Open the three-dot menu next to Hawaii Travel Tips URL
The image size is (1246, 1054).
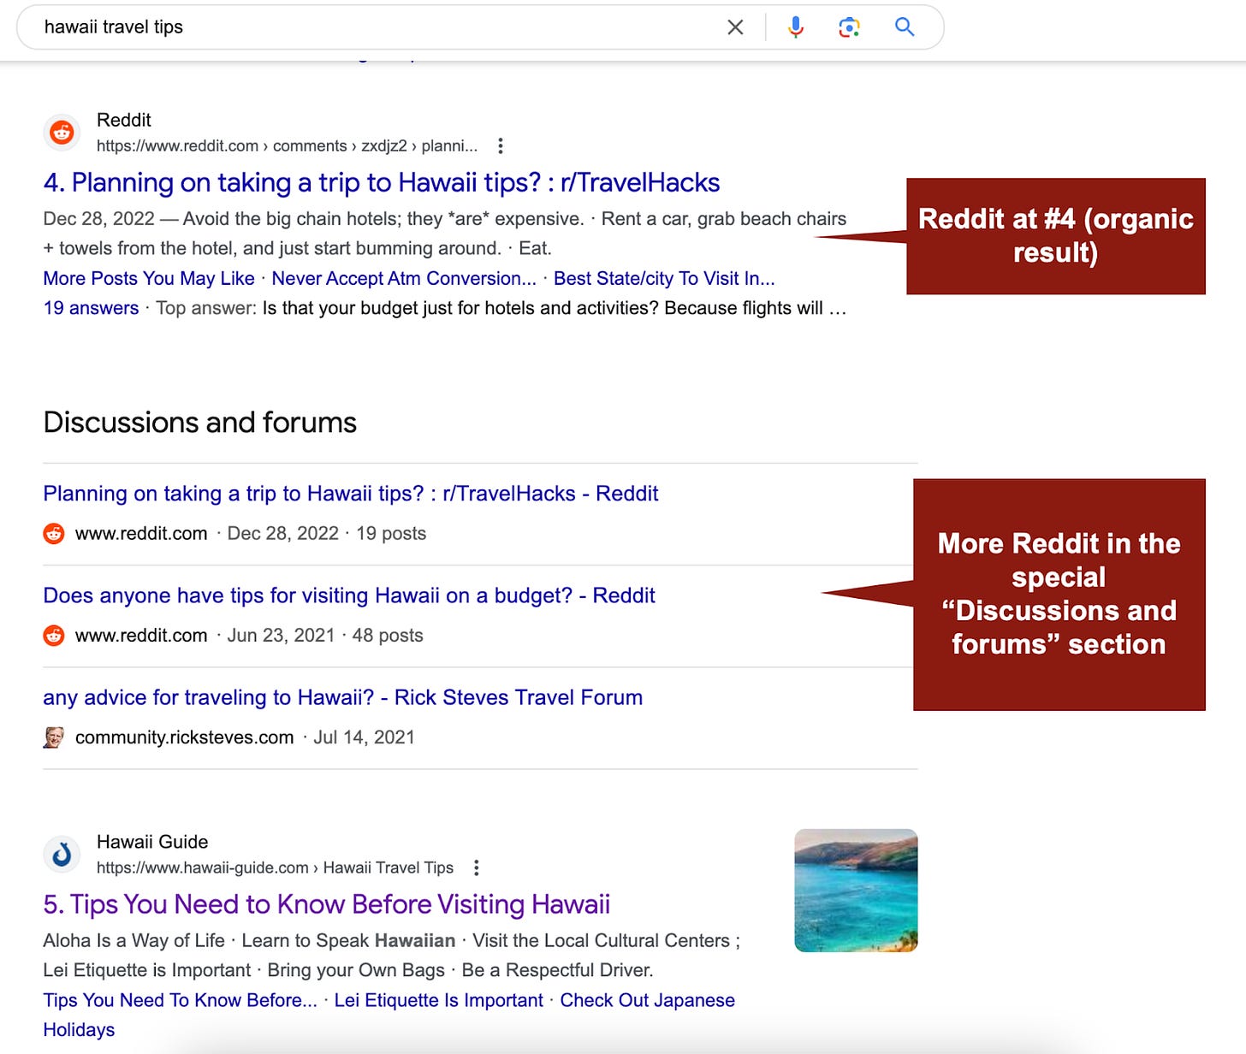coord(477,867)
